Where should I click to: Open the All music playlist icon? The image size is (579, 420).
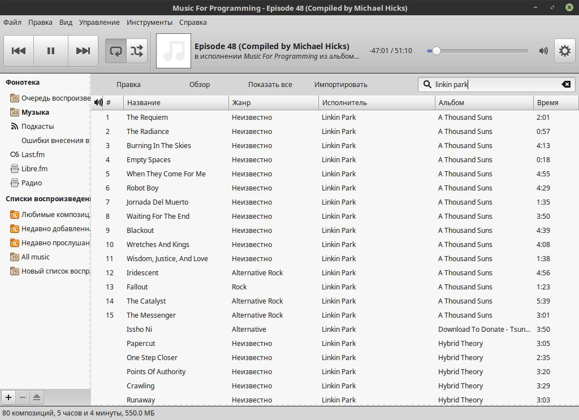14,257
